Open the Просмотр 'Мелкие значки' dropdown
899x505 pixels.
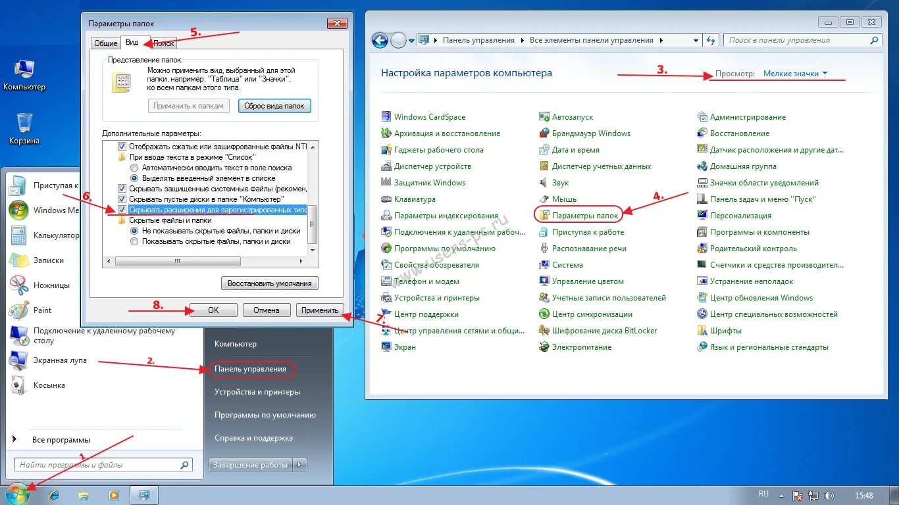(x=795, y=74)
